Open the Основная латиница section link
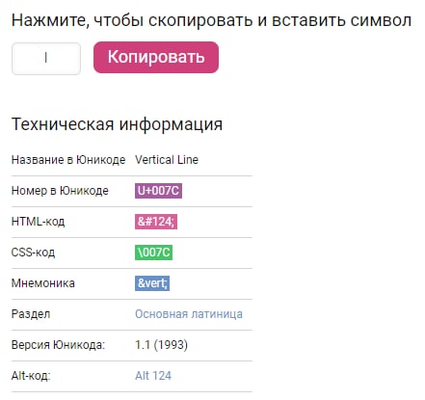 pos(189,314)
